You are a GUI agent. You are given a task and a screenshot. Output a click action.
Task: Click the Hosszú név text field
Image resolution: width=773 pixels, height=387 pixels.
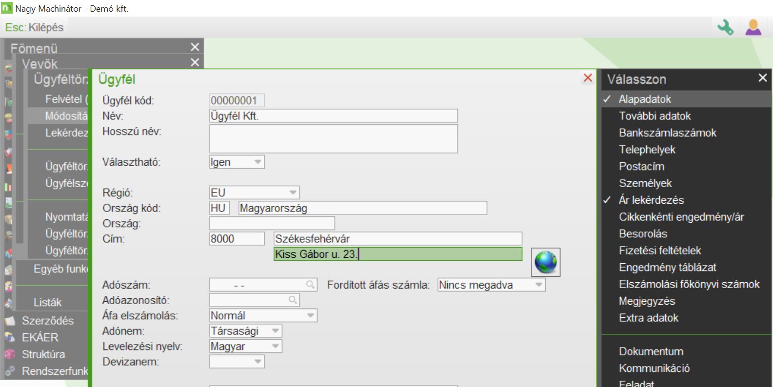point(333,139)
